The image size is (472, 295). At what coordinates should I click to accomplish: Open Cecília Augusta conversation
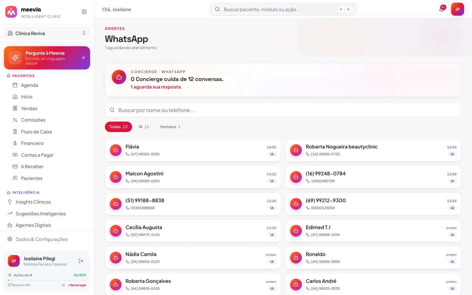pos(193,231)
